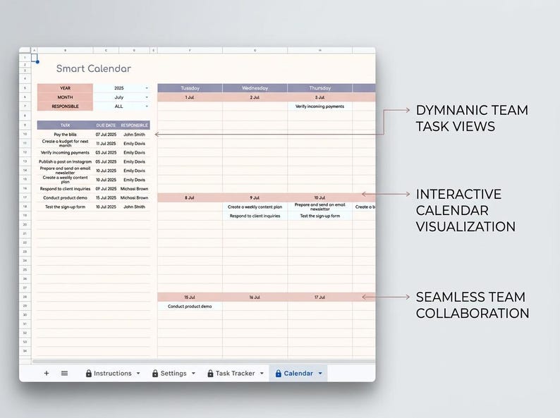560x418 pixels.
Task: Select the 'Pay the bills' task cell
Action: [65, 135]
